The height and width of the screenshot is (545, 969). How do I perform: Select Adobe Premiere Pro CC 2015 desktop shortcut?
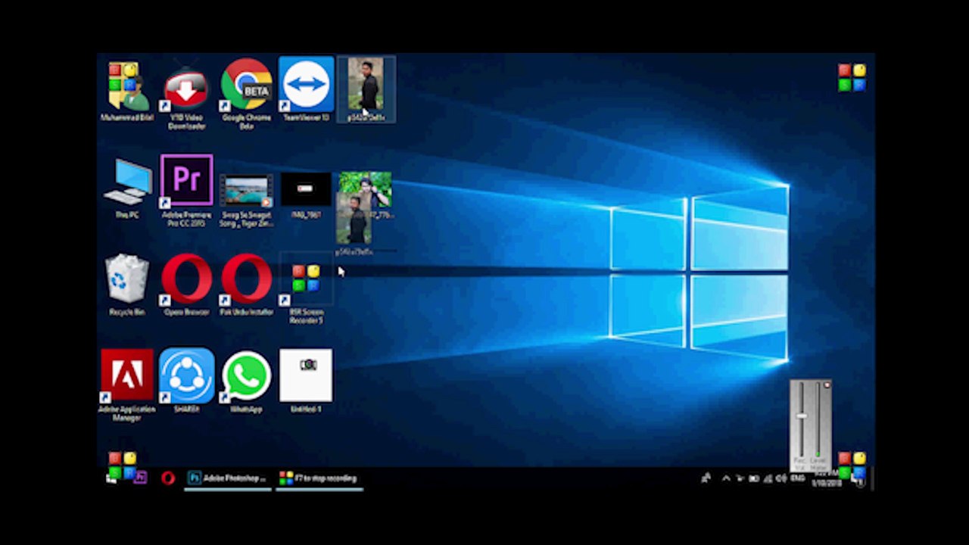[x=186, y=191]
